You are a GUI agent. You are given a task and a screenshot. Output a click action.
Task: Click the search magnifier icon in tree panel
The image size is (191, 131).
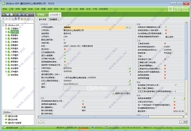(x=3, y=22)
